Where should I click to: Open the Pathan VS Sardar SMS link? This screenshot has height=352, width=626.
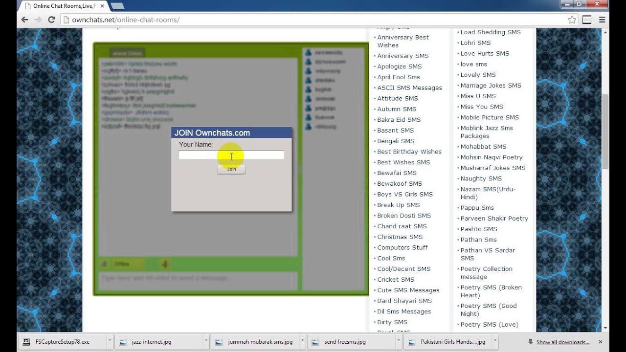pos(488,254)
